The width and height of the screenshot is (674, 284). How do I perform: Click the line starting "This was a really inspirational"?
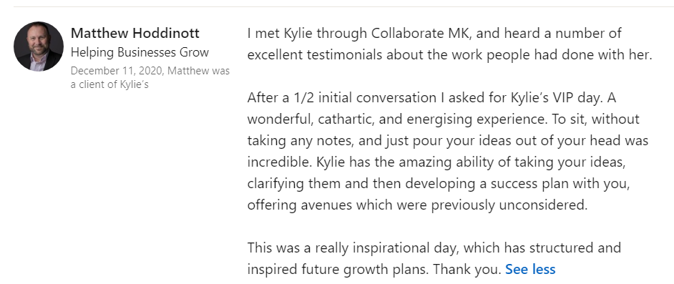pyautogui.click(x=434, y=248)
